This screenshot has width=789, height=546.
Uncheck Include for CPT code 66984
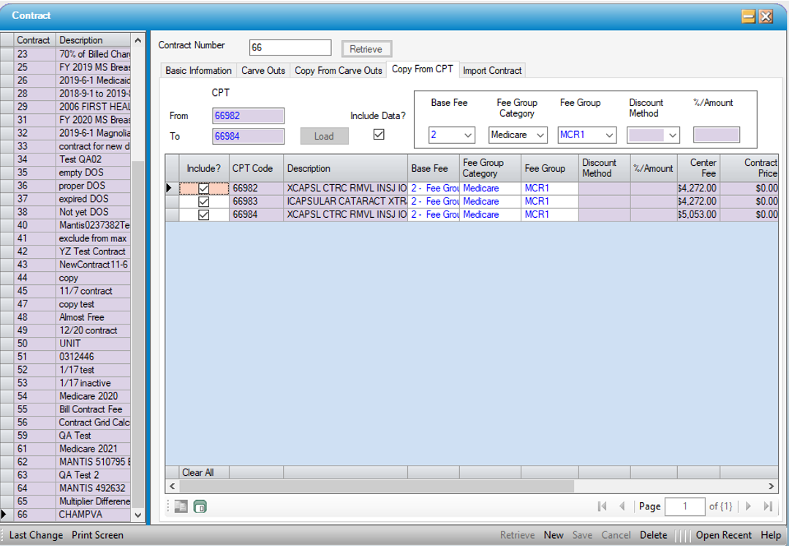coord(204,215)
